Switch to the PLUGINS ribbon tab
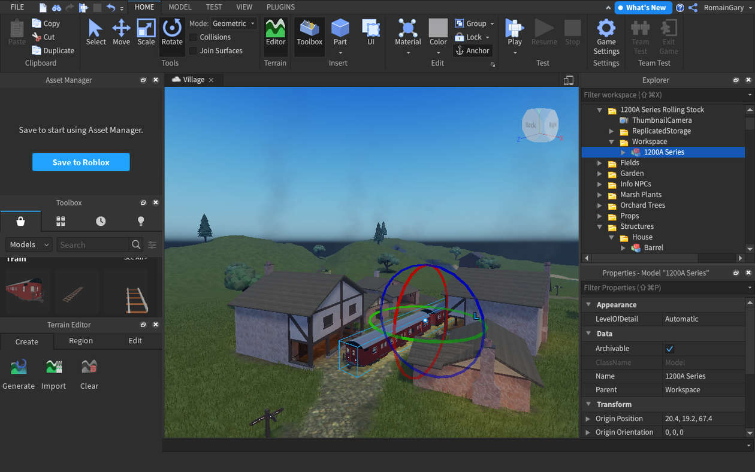This screenshot has height=472, width=755. click(x=280, y=7)
